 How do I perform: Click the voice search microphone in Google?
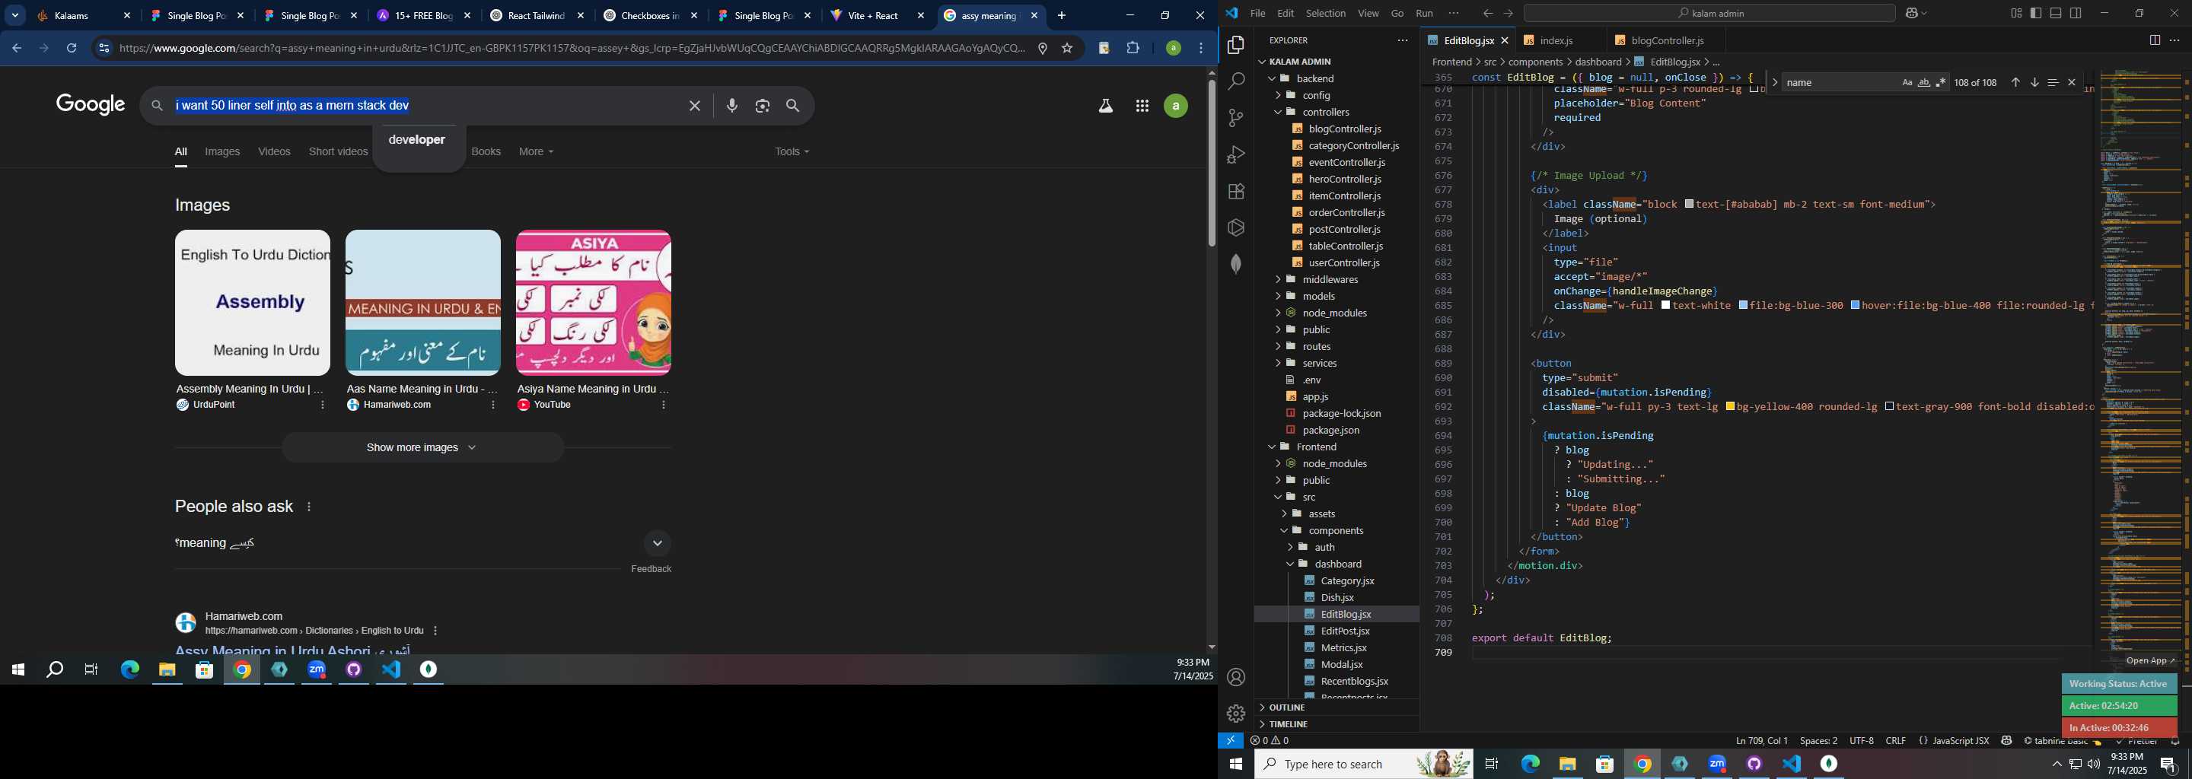731,107
